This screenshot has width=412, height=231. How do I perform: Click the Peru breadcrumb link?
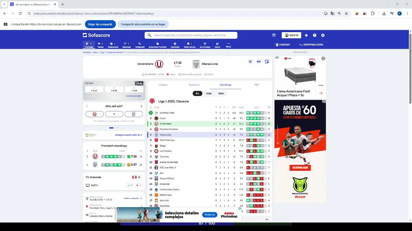coord(95,52)
